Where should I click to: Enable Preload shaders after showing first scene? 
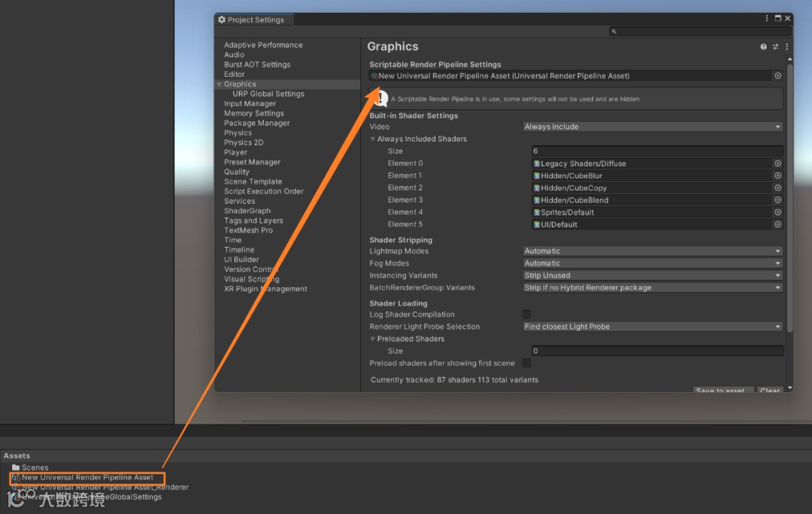click(x=526, y=363)
